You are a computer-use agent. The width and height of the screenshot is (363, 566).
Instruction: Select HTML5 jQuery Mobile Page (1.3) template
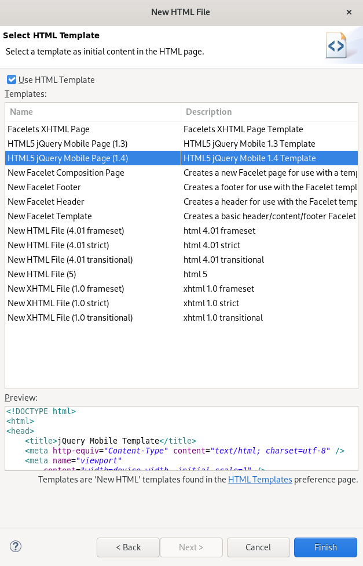67,144
